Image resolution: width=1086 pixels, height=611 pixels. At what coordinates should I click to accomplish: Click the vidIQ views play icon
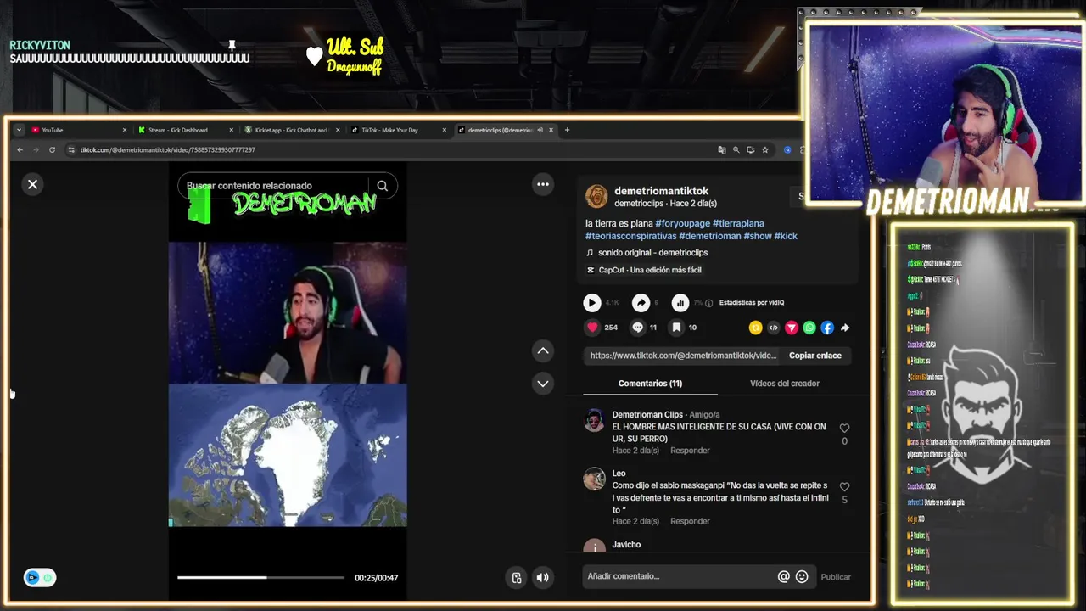[x=592, y=303]
